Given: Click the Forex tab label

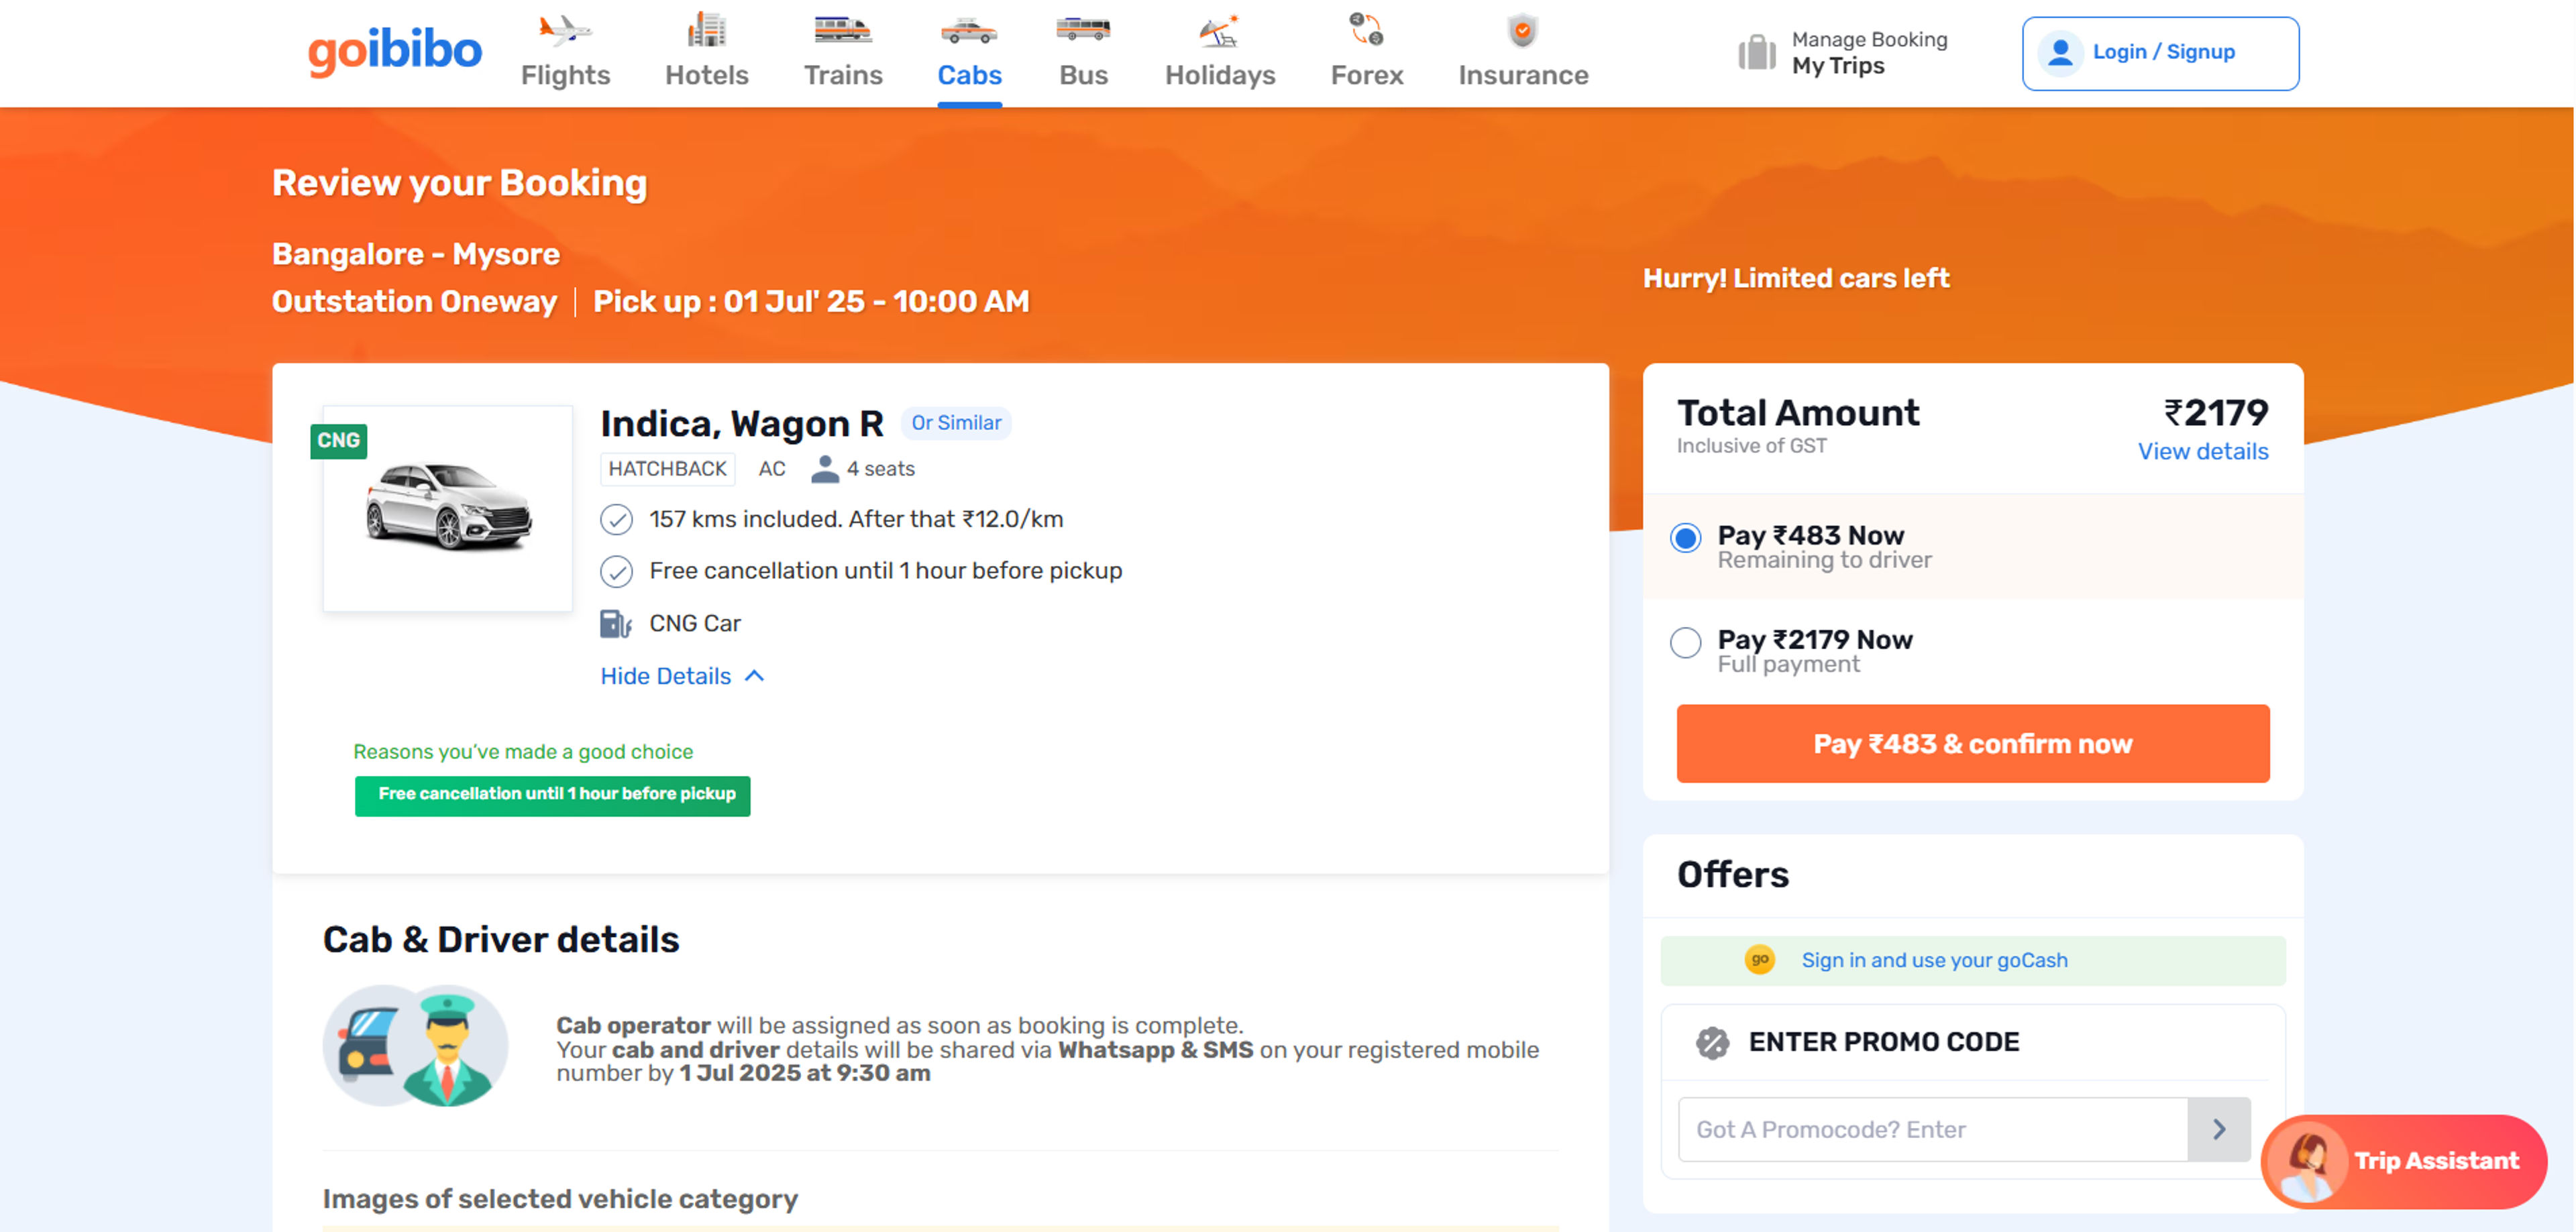Looking at the screenshot, I should pyautogui.click(x=1366, y=76).
